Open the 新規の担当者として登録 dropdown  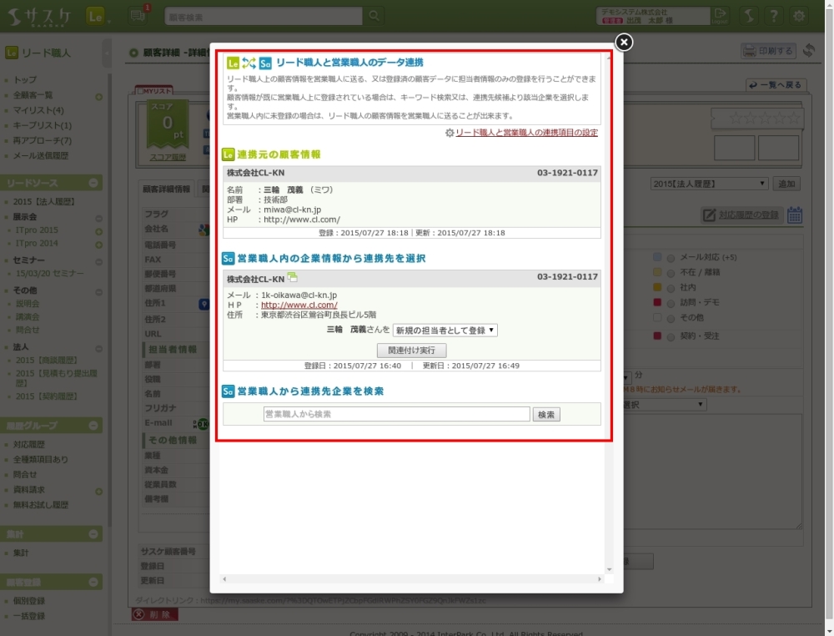coord(445,331)
